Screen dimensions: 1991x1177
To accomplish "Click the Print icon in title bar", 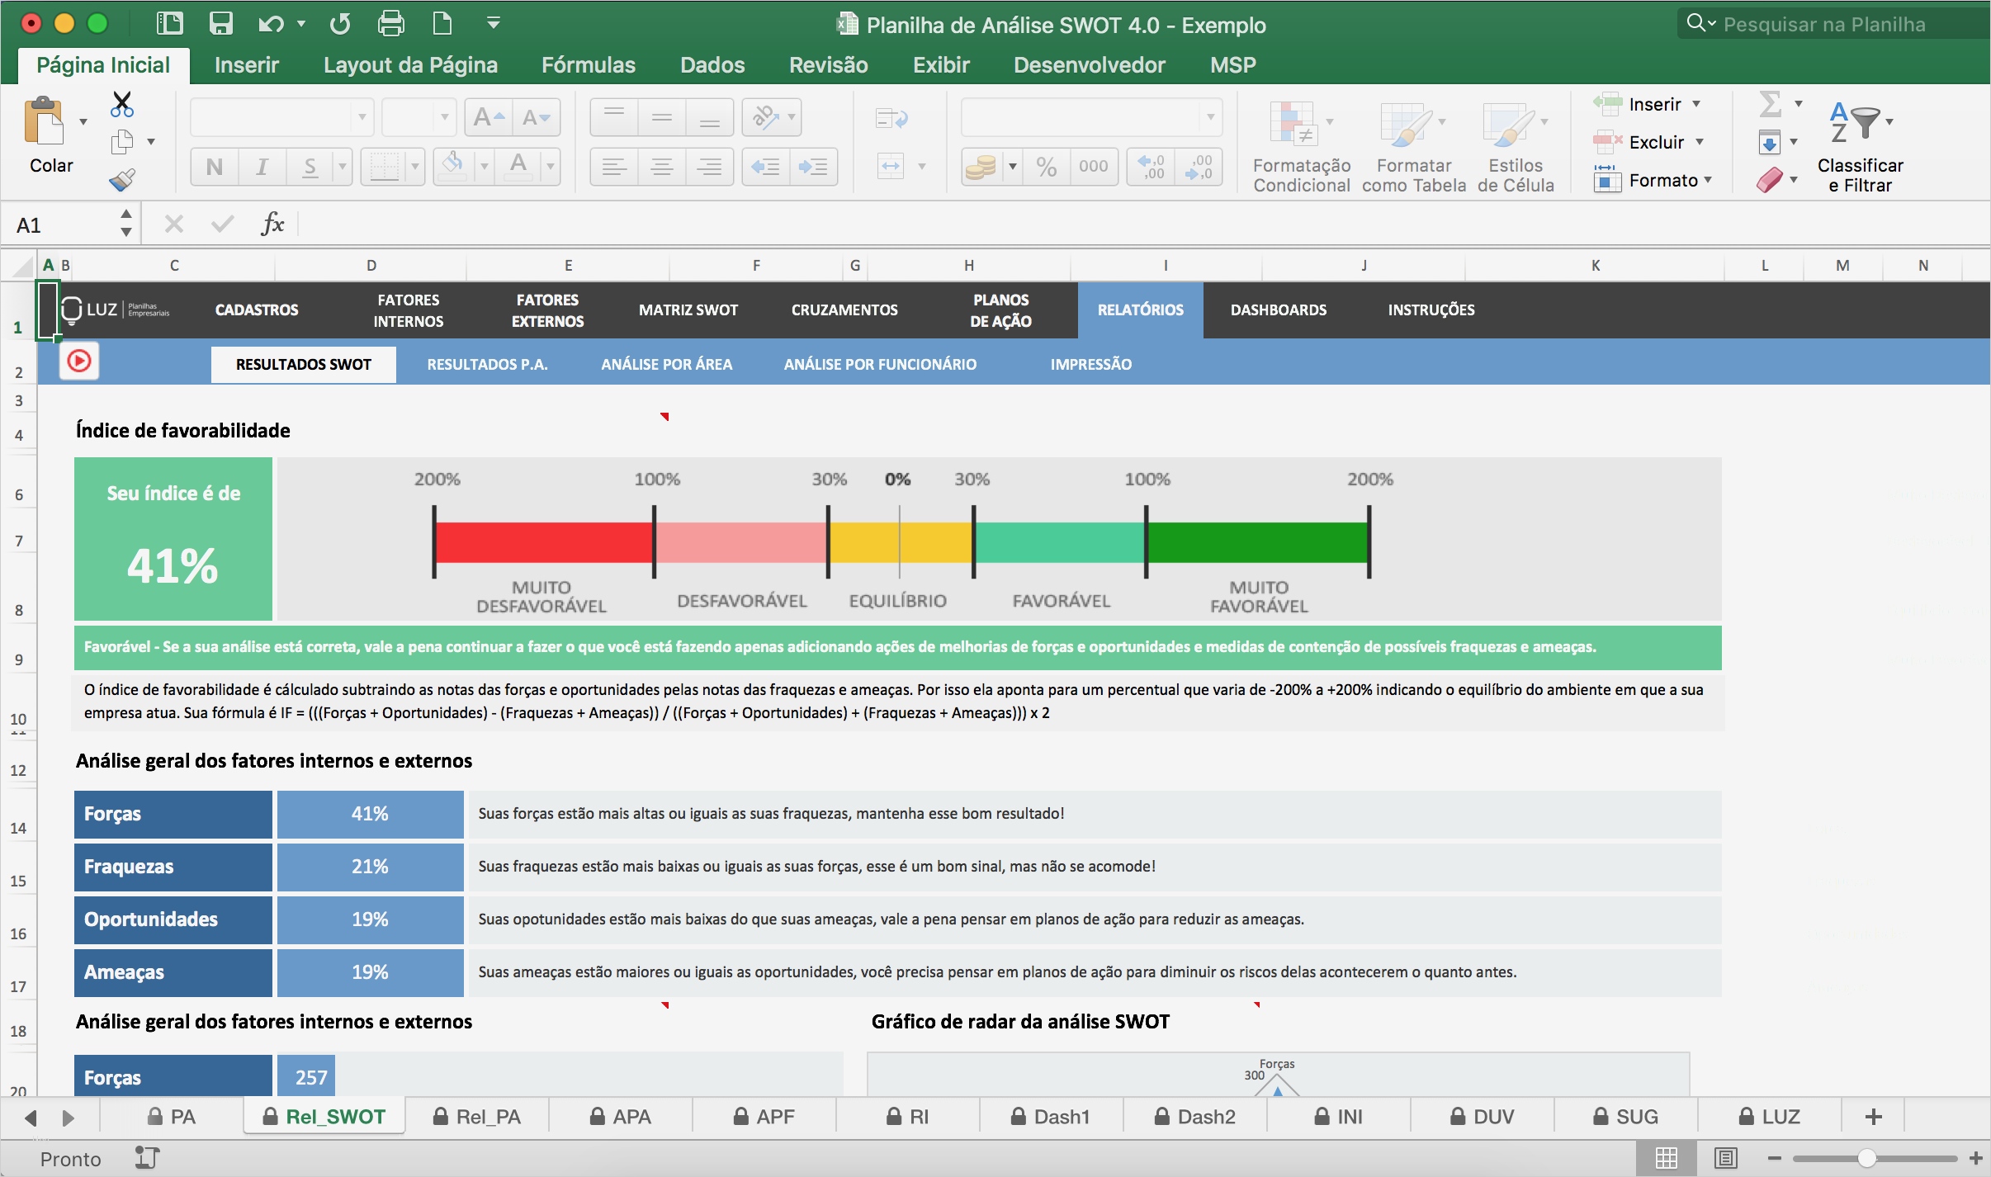I will tap(390, 23).
